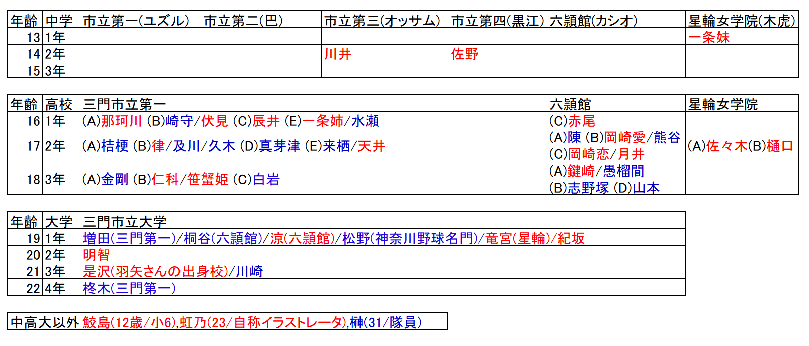Click the 市立第二(巴) column header
Viewport: 809px width, 346px height.
[x=261, y=20]
